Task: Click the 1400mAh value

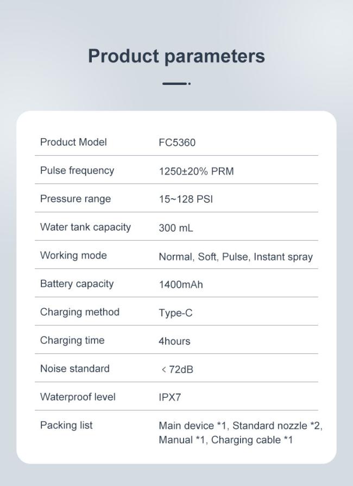Action: coord(181,285)
